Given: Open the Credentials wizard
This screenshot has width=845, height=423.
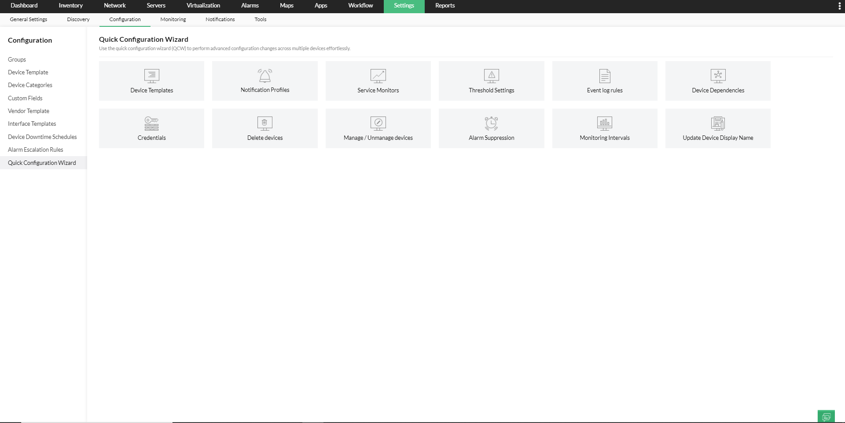Looking at the screenshot, I should click(151, 128).
